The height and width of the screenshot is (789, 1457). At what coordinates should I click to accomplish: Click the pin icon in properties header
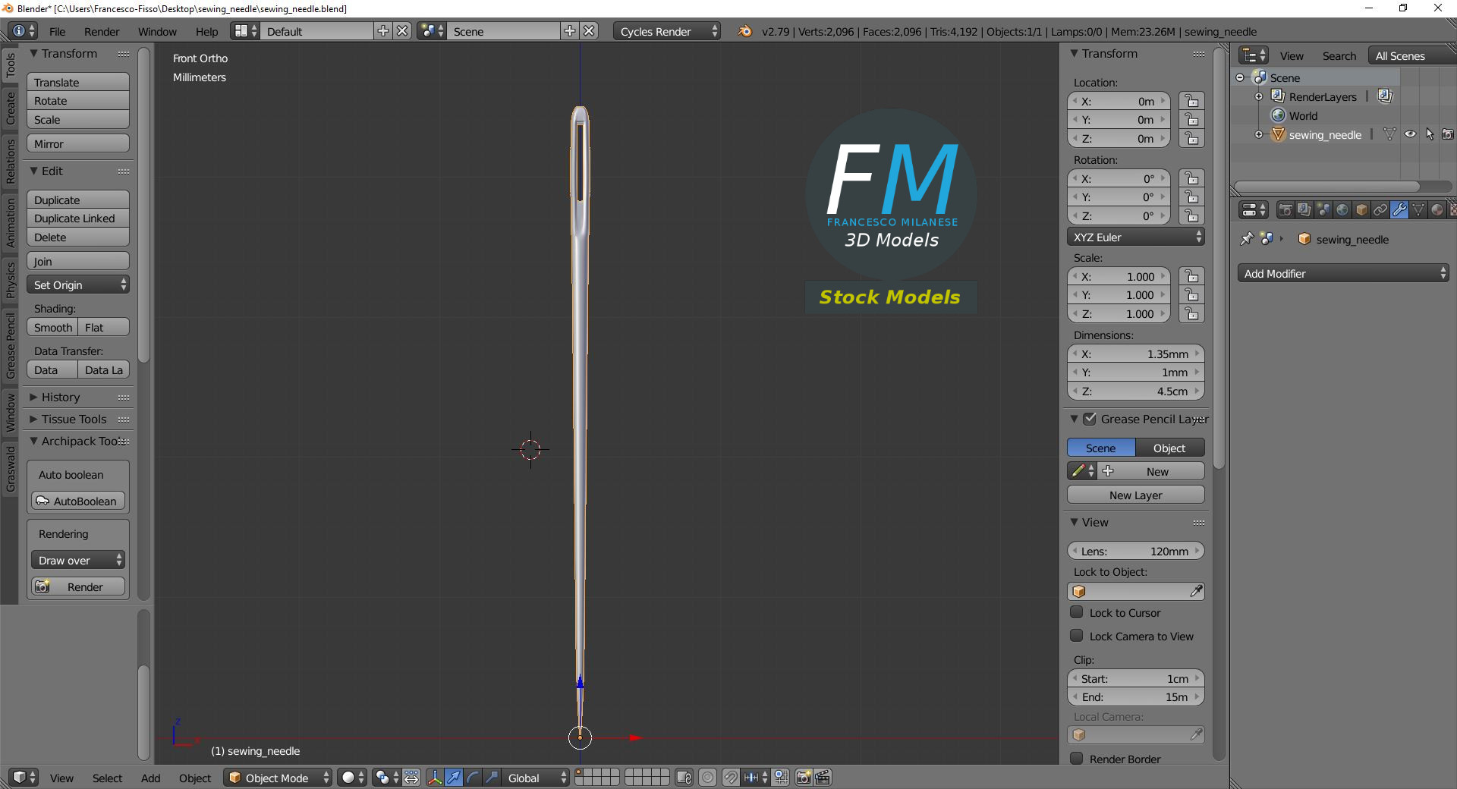click(x=1246, y=239)
